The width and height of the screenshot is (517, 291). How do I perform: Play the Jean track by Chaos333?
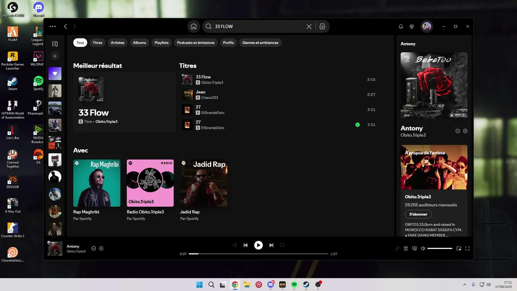[279, 95]
